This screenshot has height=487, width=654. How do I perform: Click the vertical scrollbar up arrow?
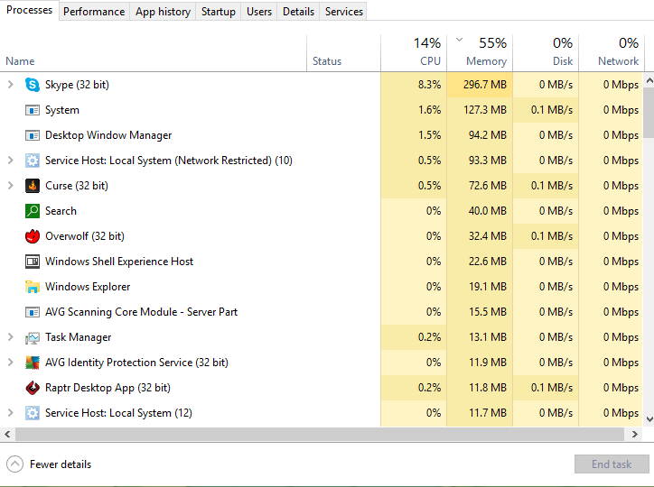(x=649, y=80)
